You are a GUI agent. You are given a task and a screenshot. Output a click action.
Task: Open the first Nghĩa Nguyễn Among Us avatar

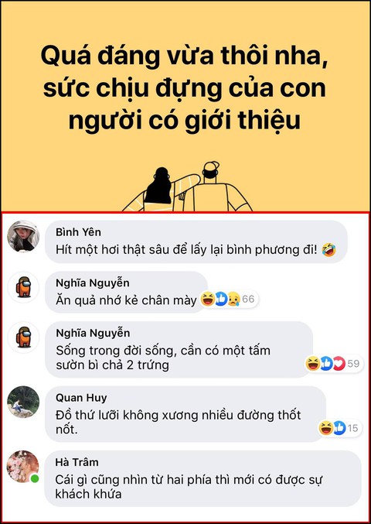[23, 287]
